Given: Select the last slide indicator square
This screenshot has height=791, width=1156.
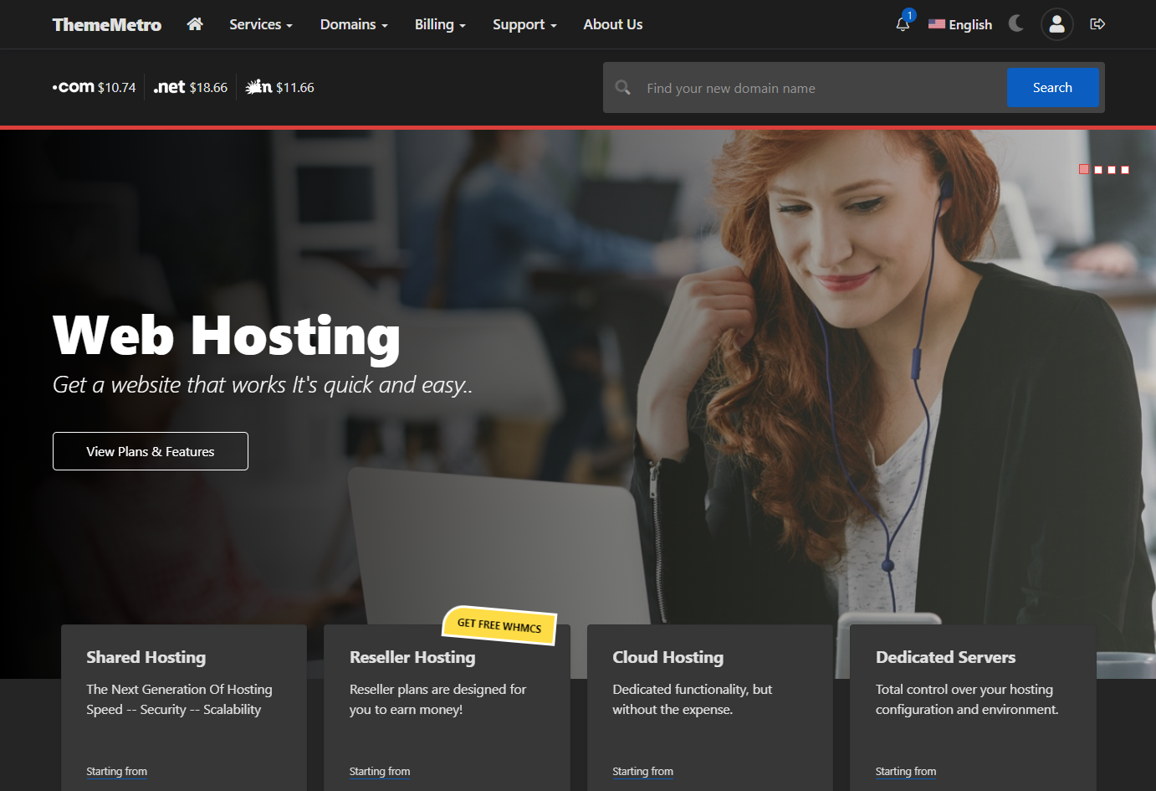Looking at the screenshot, I should [x=1124, y=168].
